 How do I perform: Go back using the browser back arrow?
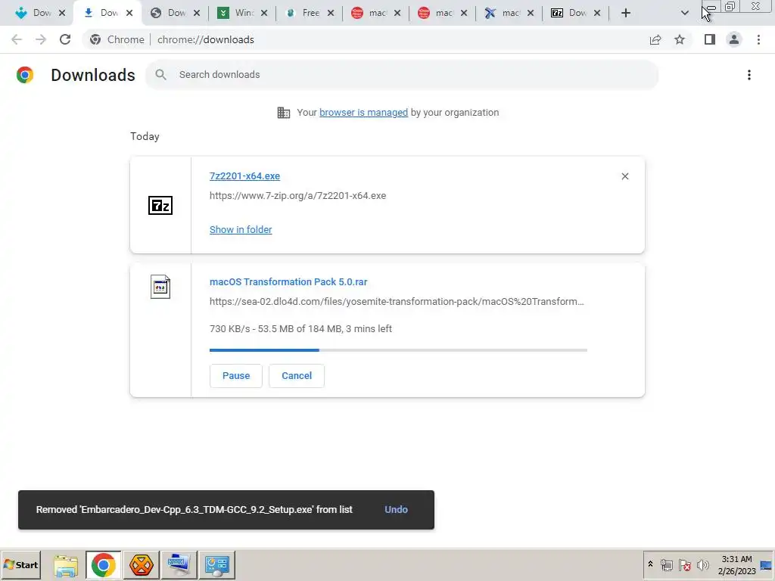(17, 39)
